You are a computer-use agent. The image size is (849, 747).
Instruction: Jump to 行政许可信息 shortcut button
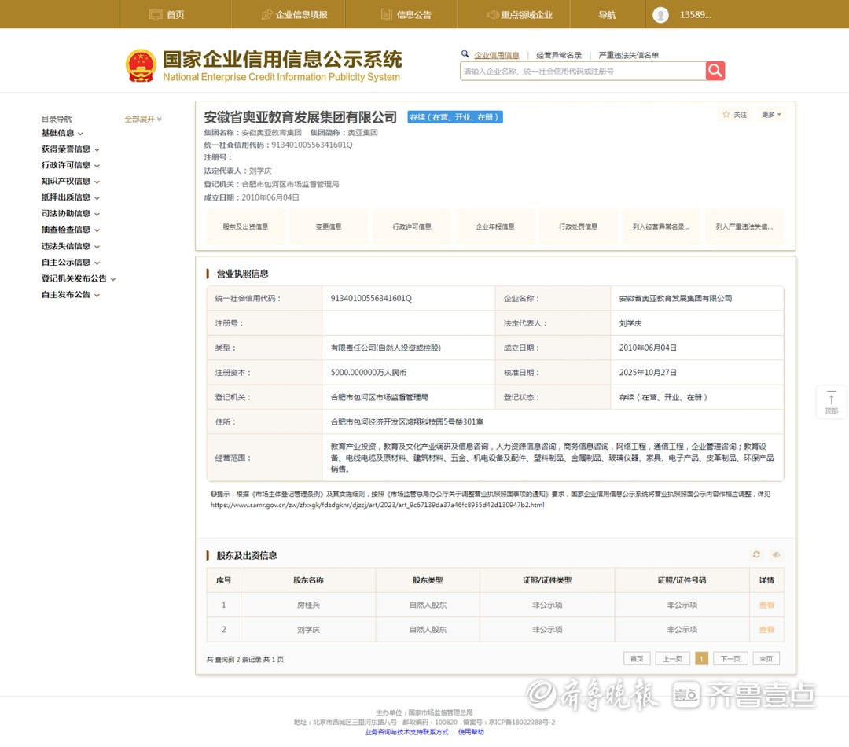(412, 226)
